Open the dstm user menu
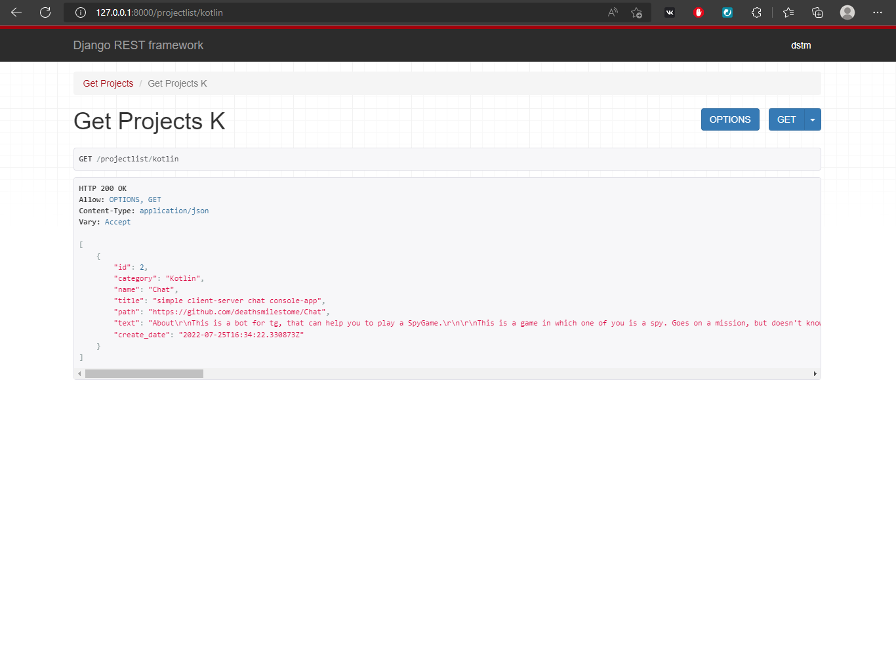 coord(801,45)
